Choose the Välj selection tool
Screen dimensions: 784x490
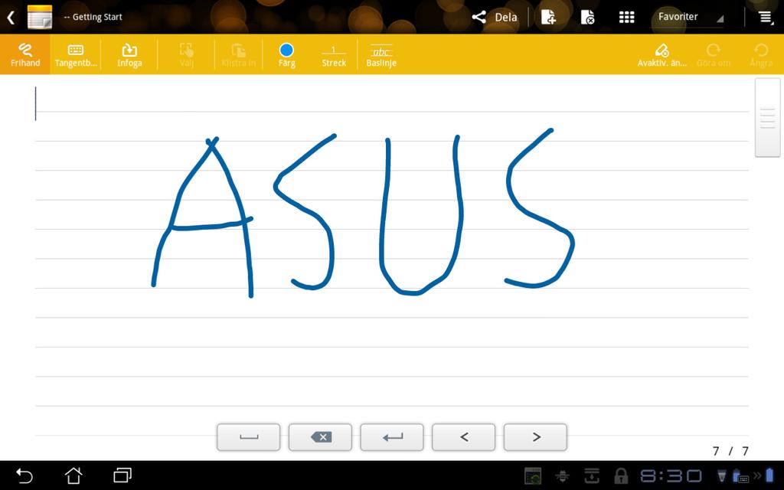[x=187, y=55]
